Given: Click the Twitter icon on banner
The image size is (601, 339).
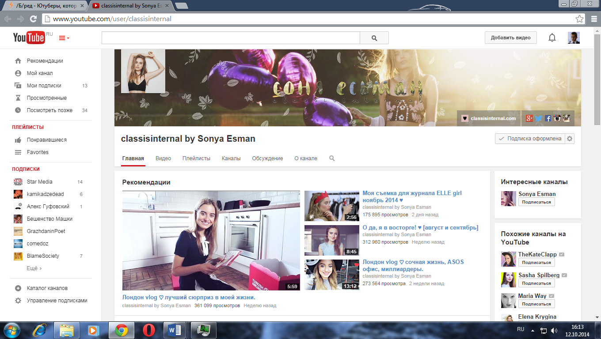Looking at the screenshot, I should [539, 118].
